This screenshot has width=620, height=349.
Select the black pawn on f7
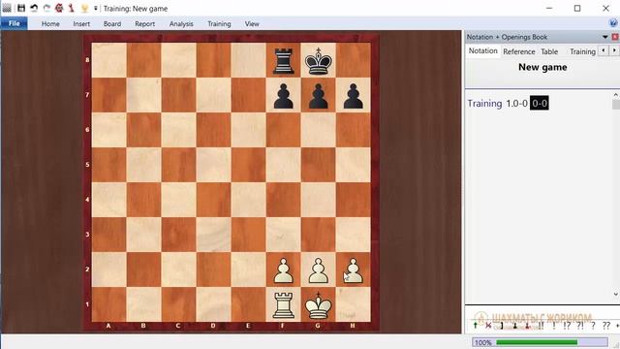point(284,96)
